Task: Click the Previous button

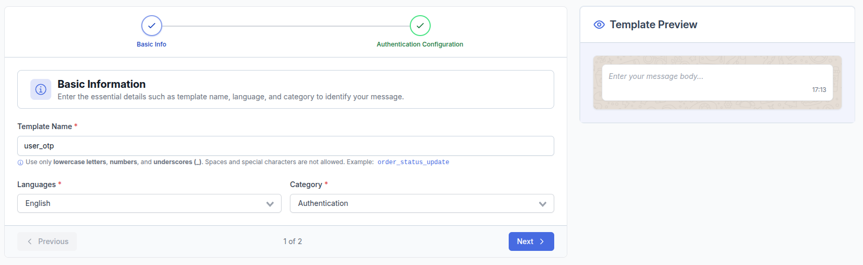Action: click(47, 241)
